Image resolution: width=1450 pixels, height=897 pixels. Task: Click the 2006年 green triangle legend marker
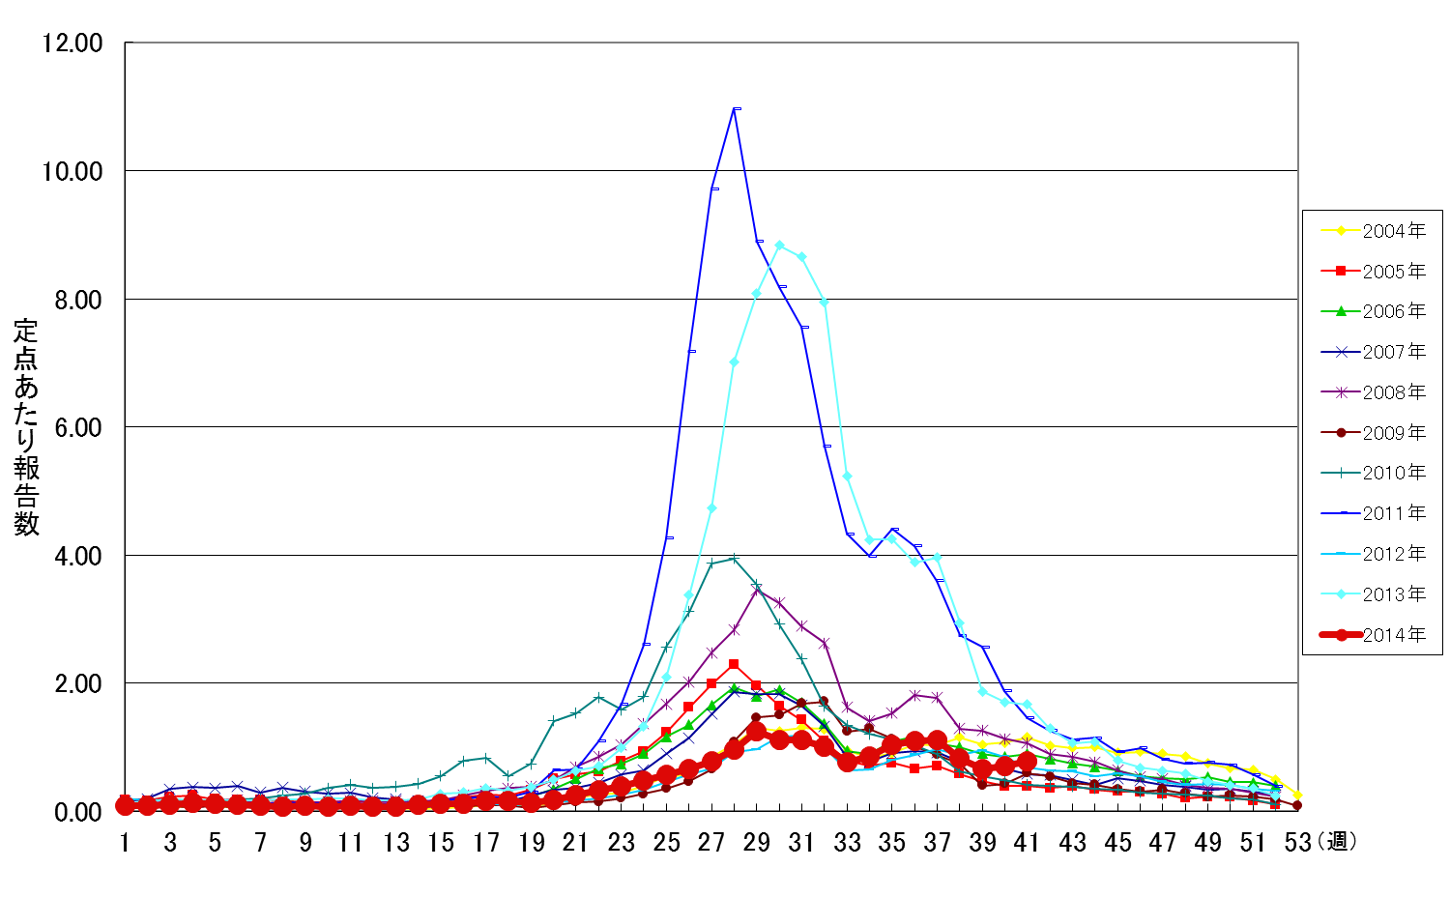tap(1341, 311)
